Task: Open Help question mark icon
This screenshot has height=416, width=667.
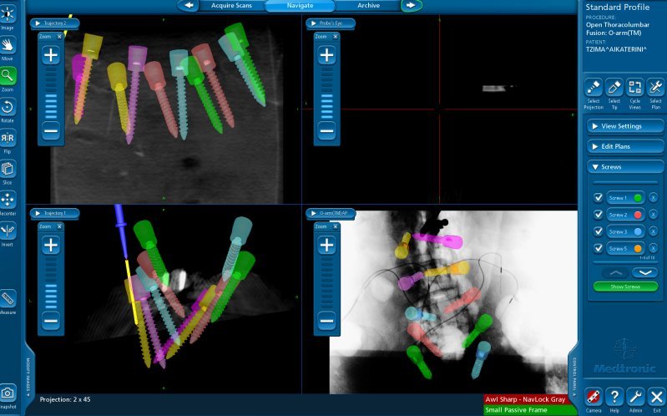Action: (614, 398)
